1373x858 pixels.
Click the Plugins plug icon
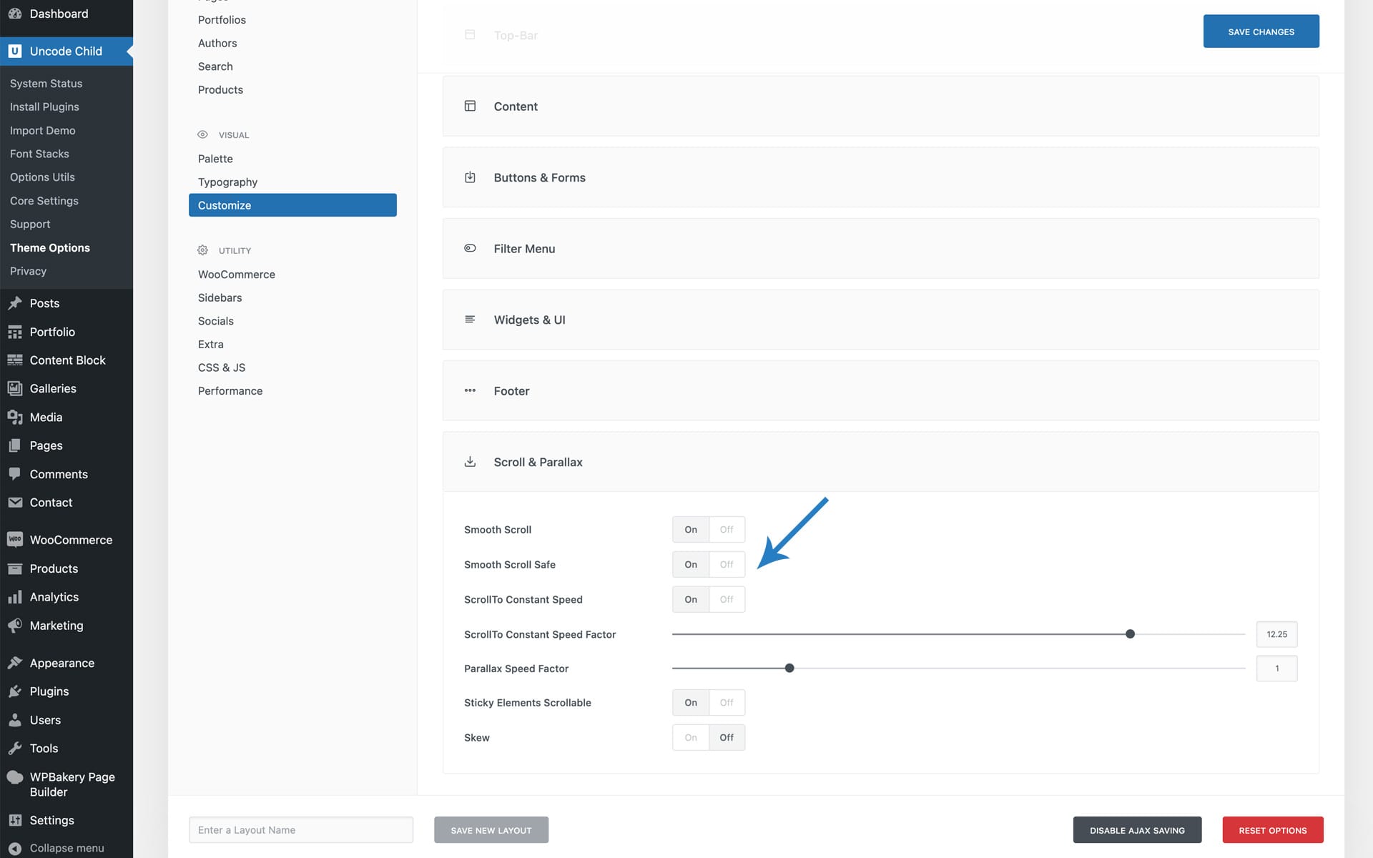point(15,691)
